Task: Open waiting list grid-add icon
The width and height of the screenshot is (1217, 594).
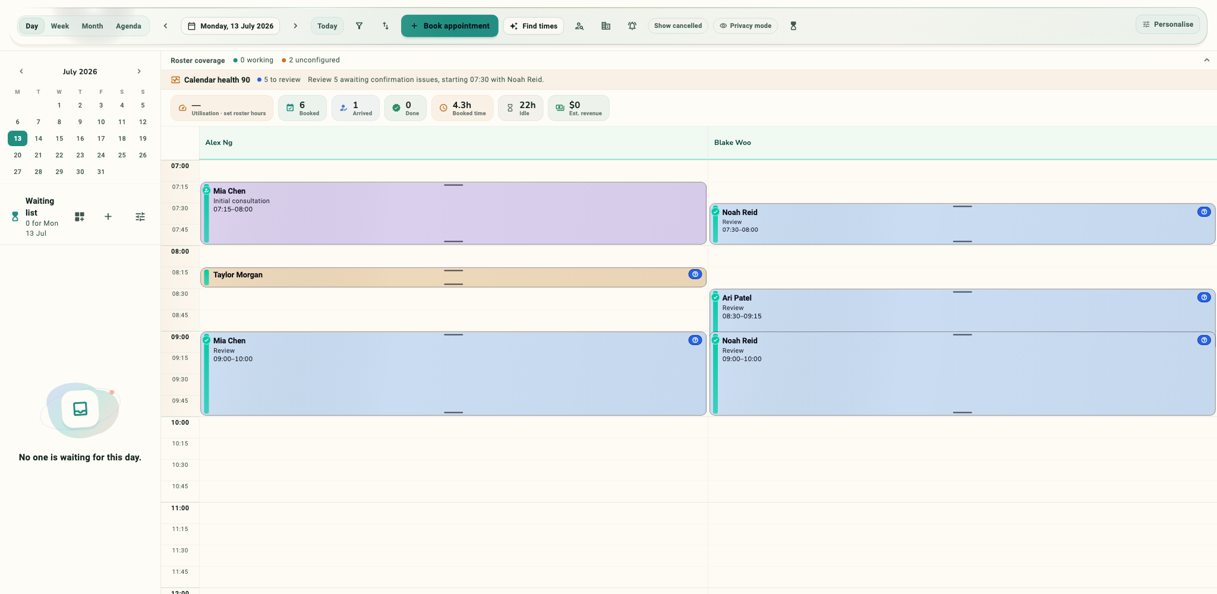Action: (x=80, y=217)
